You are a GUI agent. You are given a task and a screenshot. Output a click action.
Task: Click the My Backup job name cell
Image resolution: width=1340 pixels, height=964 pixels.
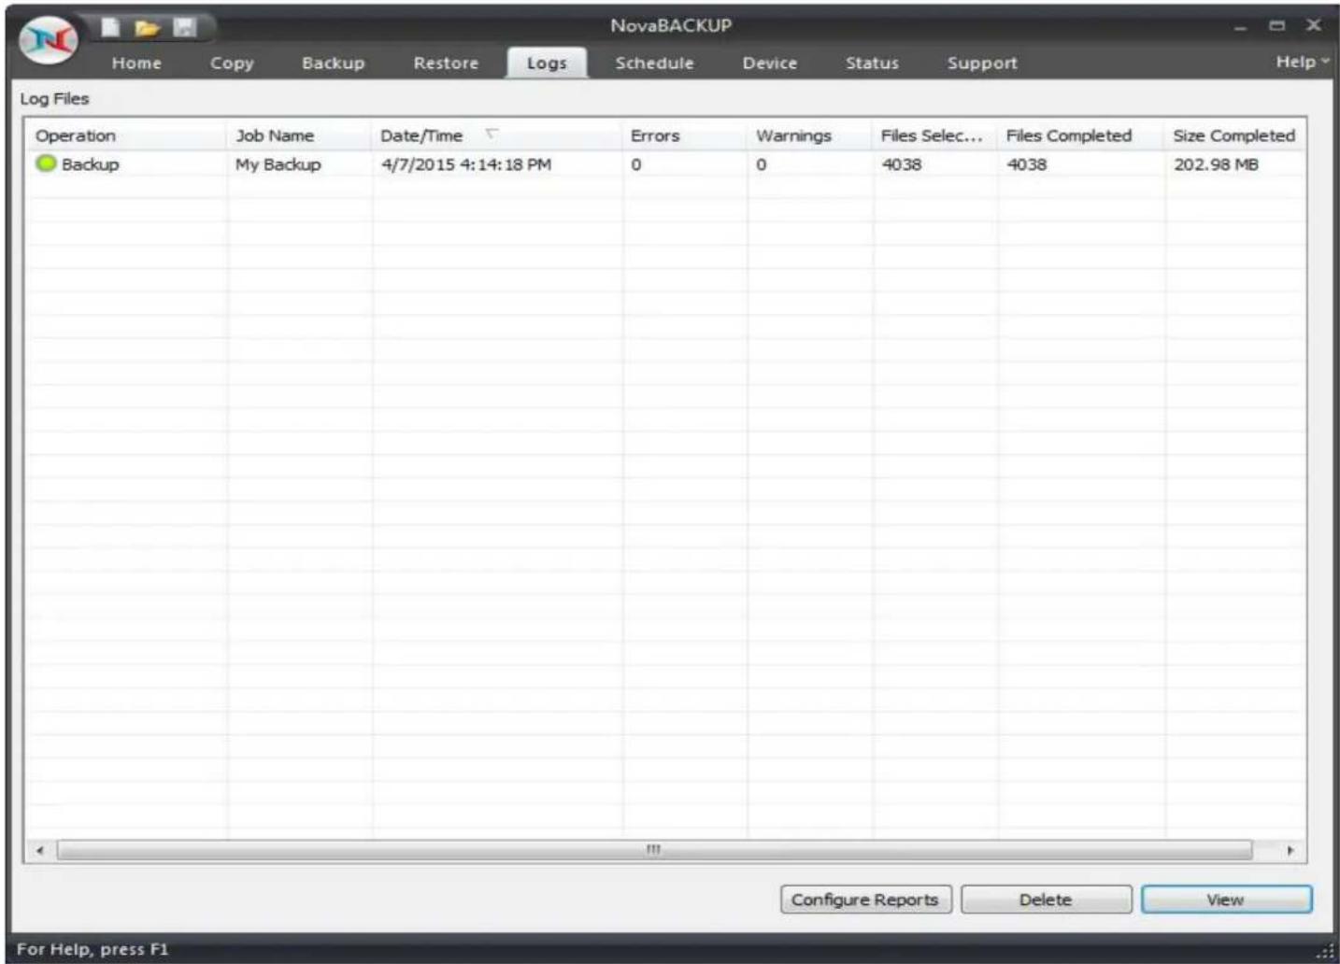coord(278,164)
